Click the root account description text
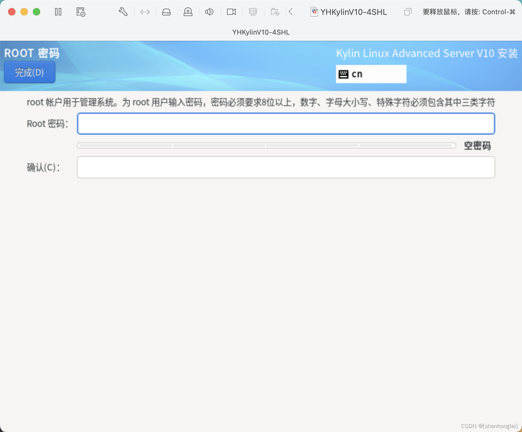The image size is (522, 432). tap(261, 102)
